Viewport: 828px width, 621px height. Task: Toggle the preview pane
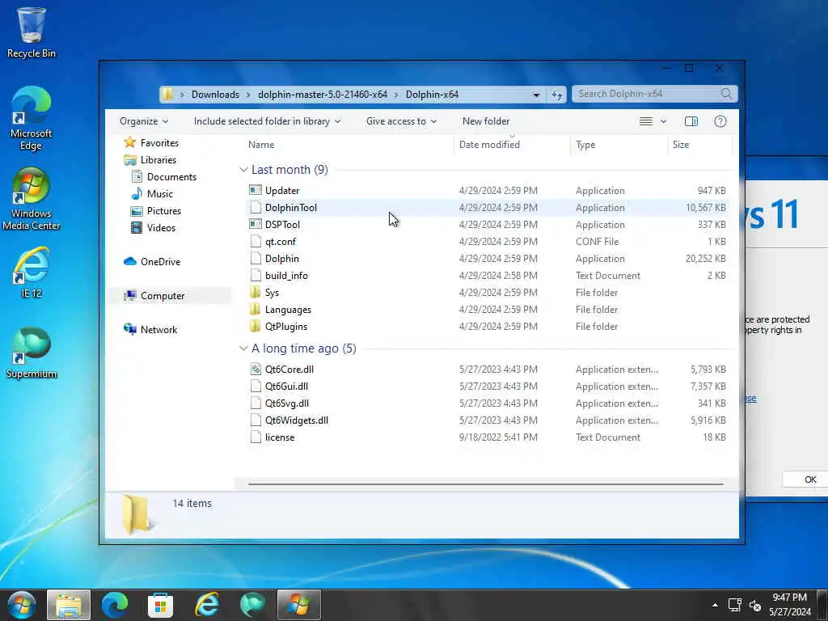click(691, 121)
